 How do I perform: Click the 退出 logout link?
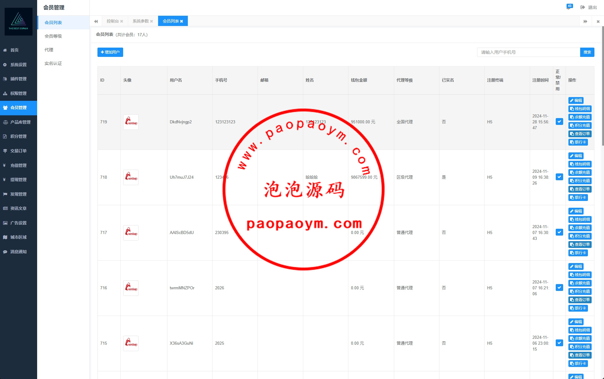point(592,7)
